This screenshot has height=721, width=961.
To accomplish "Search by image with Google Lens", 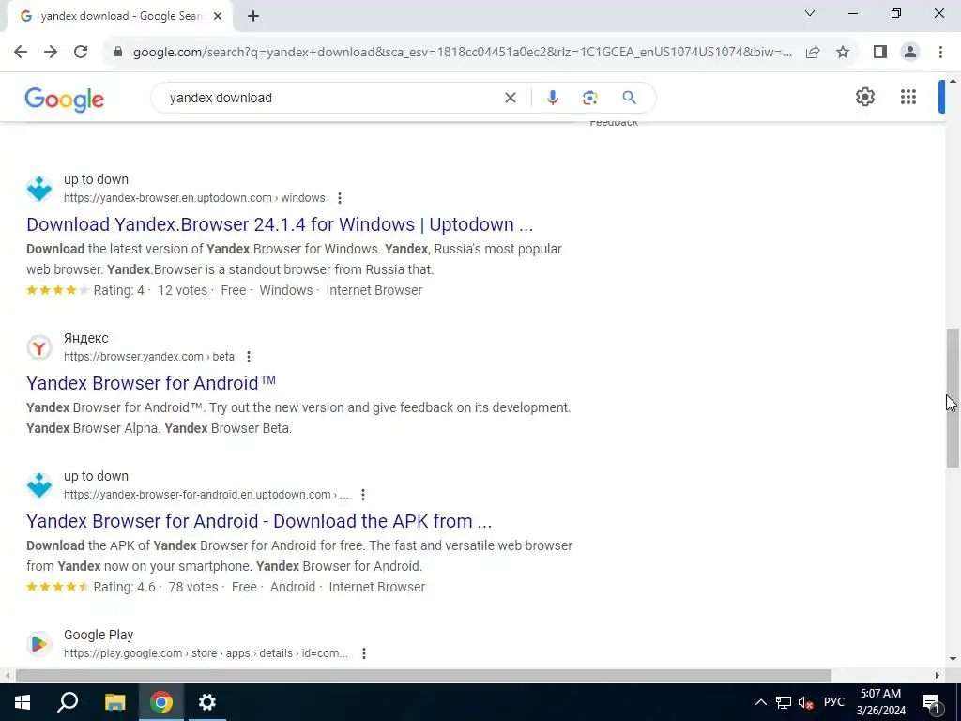I will click(x=589, y=98).
